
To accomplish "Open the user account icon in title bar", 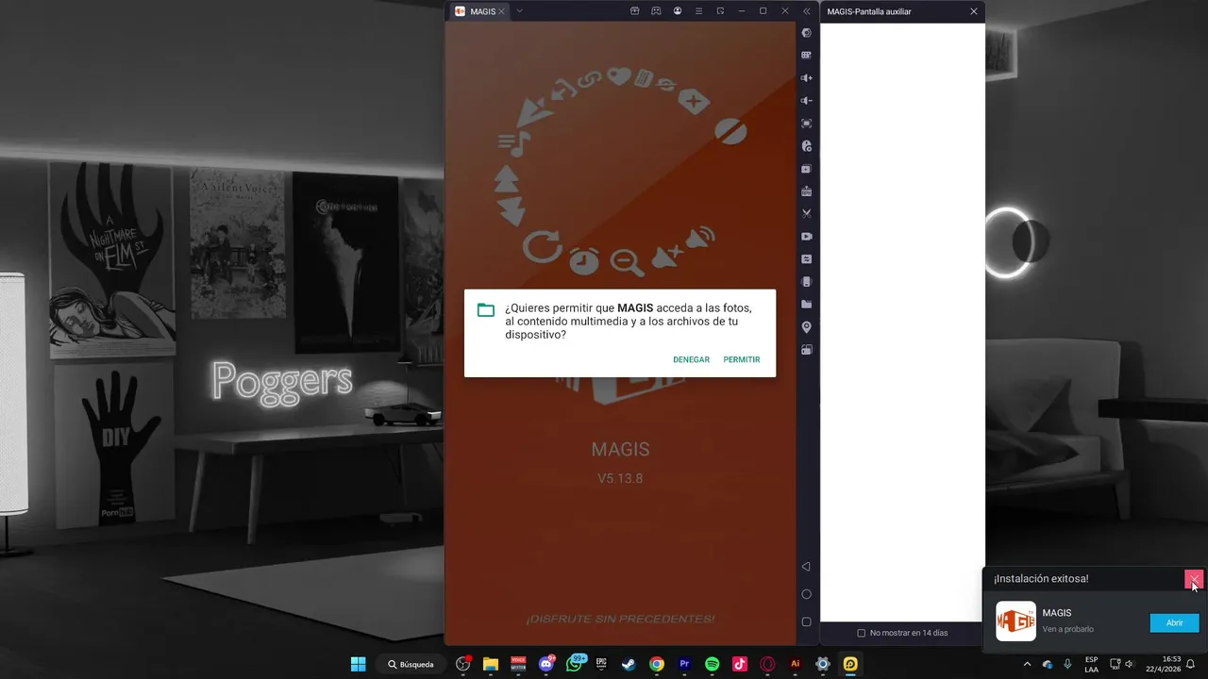I will (x=678, y=11).
